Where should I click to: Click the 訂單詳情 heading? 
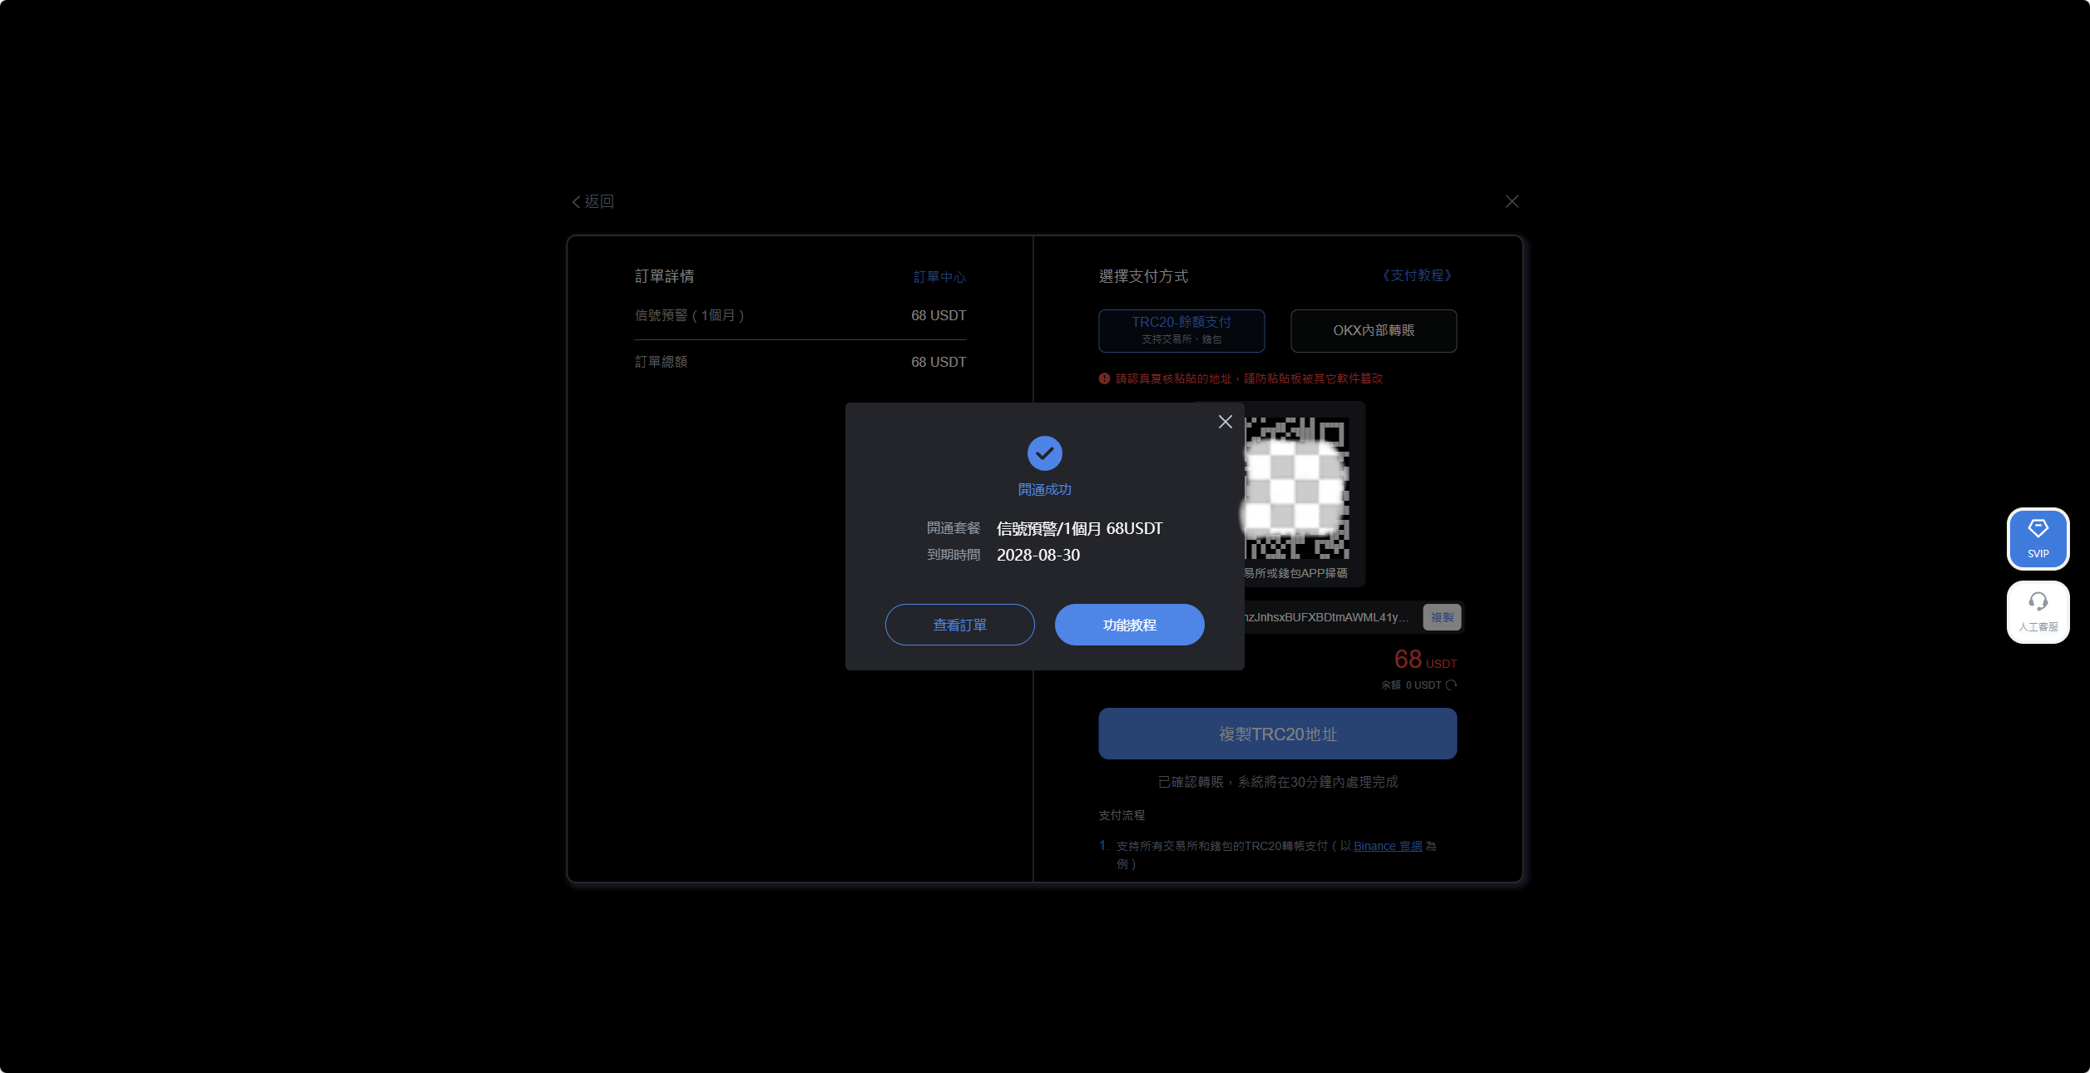click(664, 276)
